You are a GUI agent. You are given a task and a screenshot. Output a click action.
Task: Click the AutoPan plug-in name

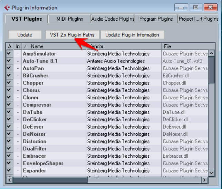pos(33,68)
